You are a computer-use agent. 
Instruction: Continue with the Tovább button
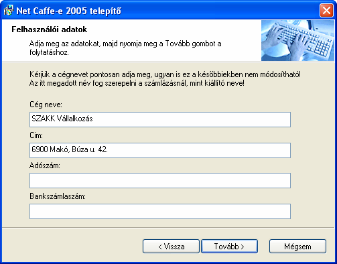point(229,247)
